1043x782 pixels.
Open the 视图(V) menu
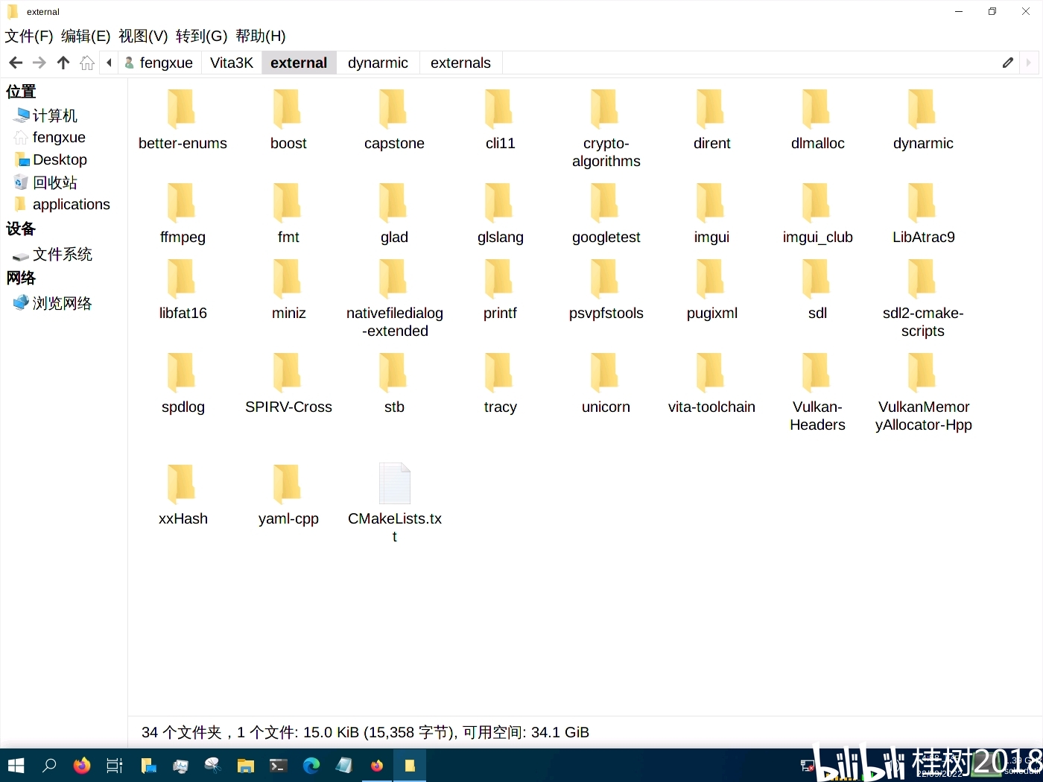(x=143, y=36)
